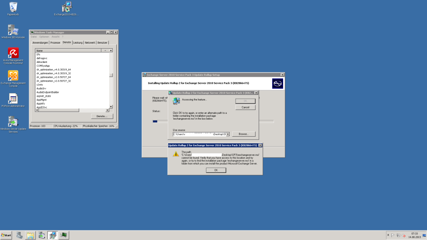Select the ddnsclient service row
Viewport: 427px width, 240px height.
[x=72, y=62]
